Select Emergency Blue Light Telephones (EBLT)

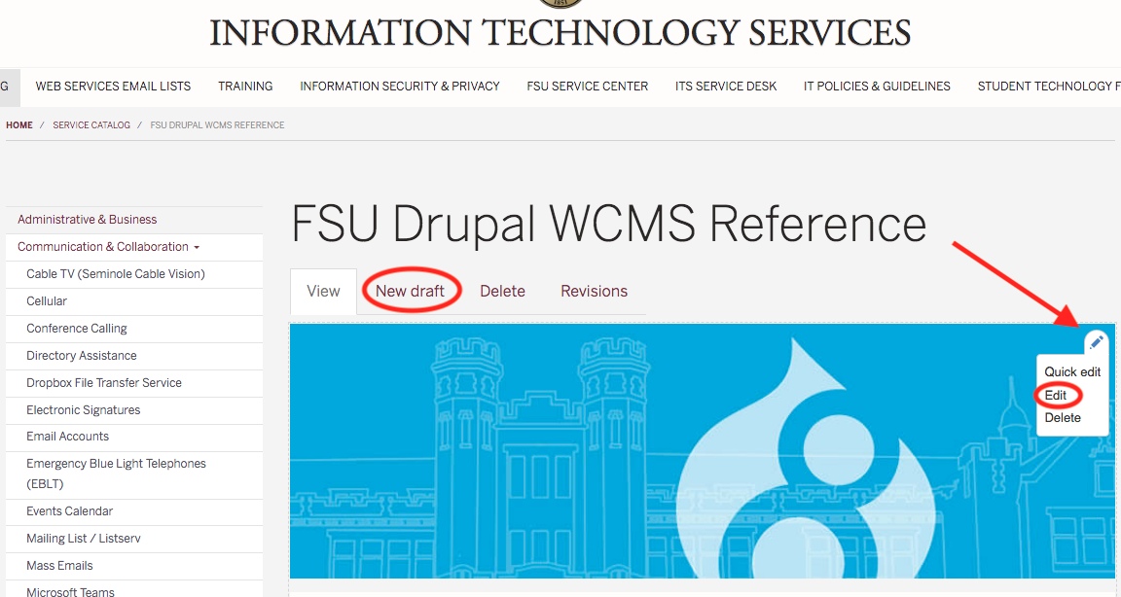[x=116, y=474]
